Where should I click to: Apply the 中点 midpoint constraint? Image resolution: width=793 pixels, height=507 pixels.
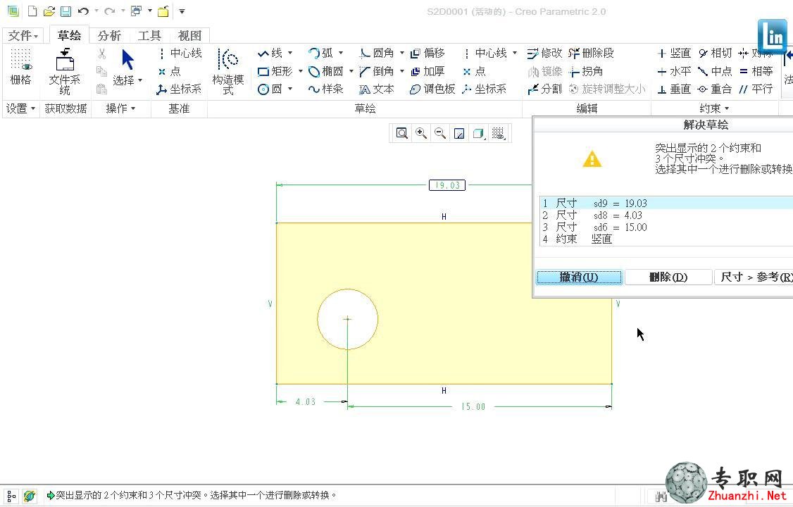click(x=715, y=71)
